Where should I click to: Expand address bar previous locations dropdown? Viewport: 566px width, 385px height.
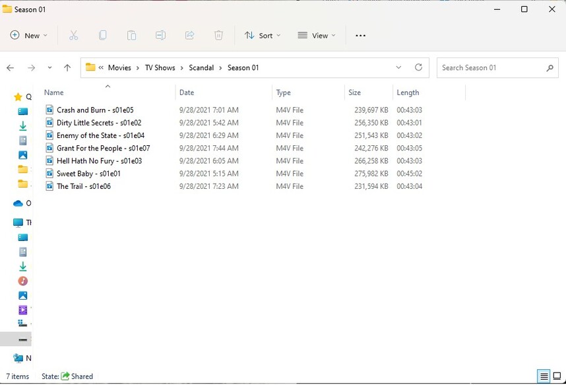click(398, 67)
